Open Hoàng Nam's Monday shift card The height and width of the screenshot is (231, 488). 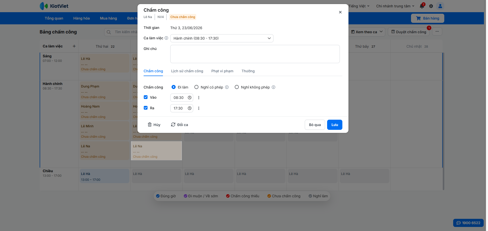coord(104,111)
